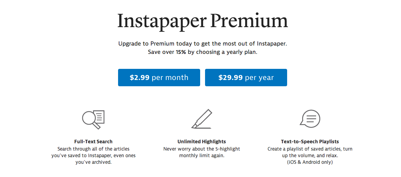Image resolution: width=401 pixels, height=177 pixels.
Task: Choose the $29.99 per year plan
Action: point(246,78)
